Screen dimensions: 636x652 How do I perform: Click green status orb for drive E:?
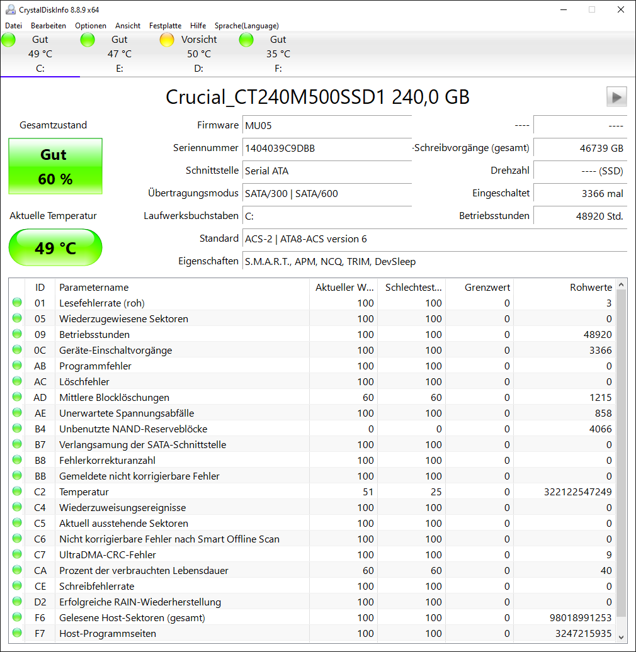[88, 40]
